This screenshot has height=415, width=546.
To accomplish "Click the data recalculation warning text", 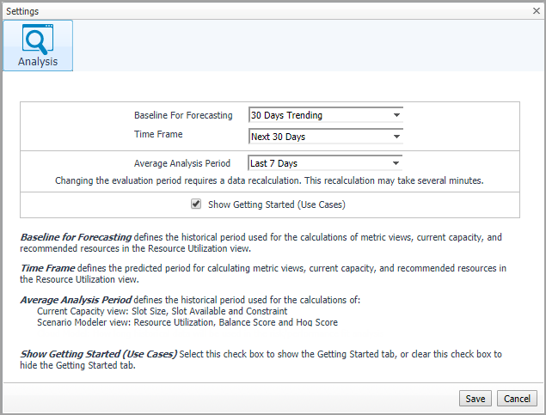I will pos(269,181).
